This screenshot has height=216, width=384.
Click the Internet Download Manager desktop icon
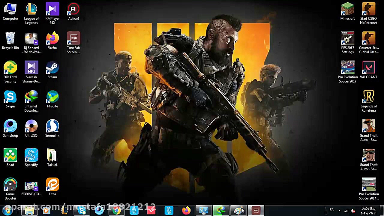pyautogui.click(x=31, y=101)
